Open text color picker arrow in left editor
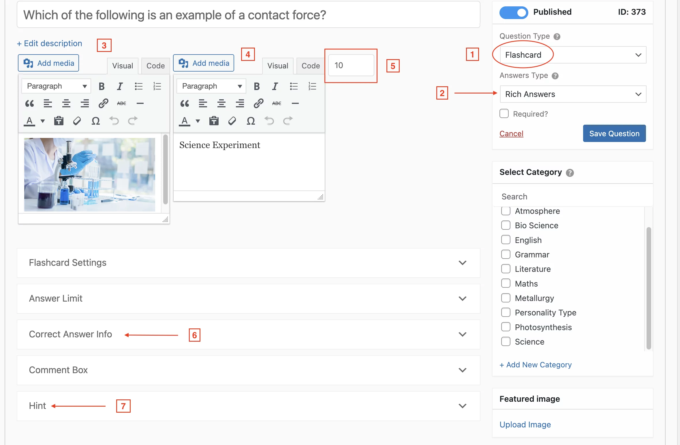Screen dimensions: 680x445 43,121
